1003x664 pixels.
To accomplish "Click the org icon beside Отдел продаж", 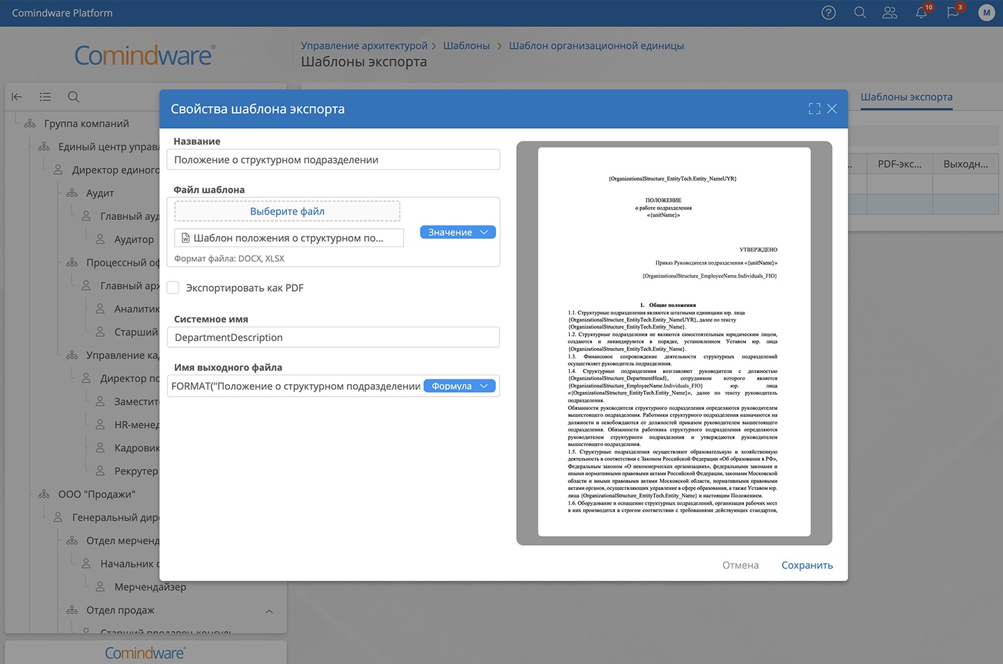I will coord(72,610).
